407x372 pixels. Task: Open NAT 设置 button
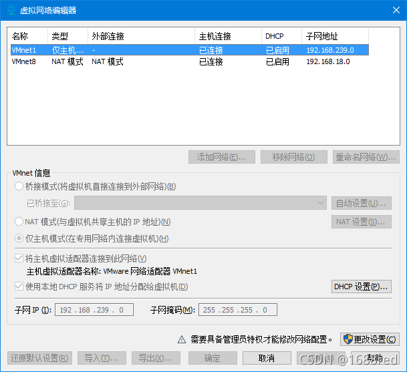(362, 222)
